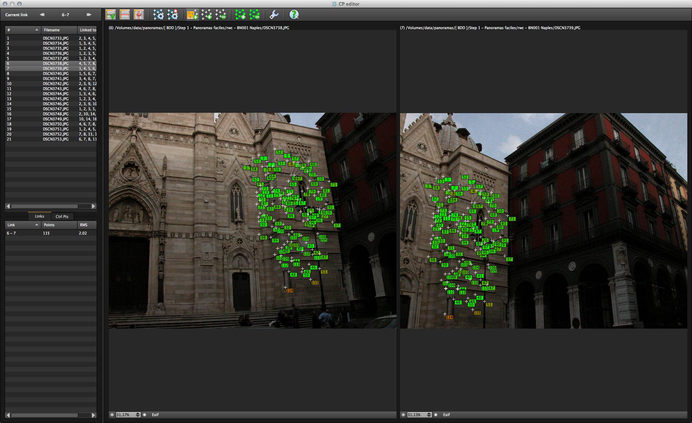This screenshot has height=423, width=692.
Task: Click the remove green link network icon
Action: pos(254,15)
